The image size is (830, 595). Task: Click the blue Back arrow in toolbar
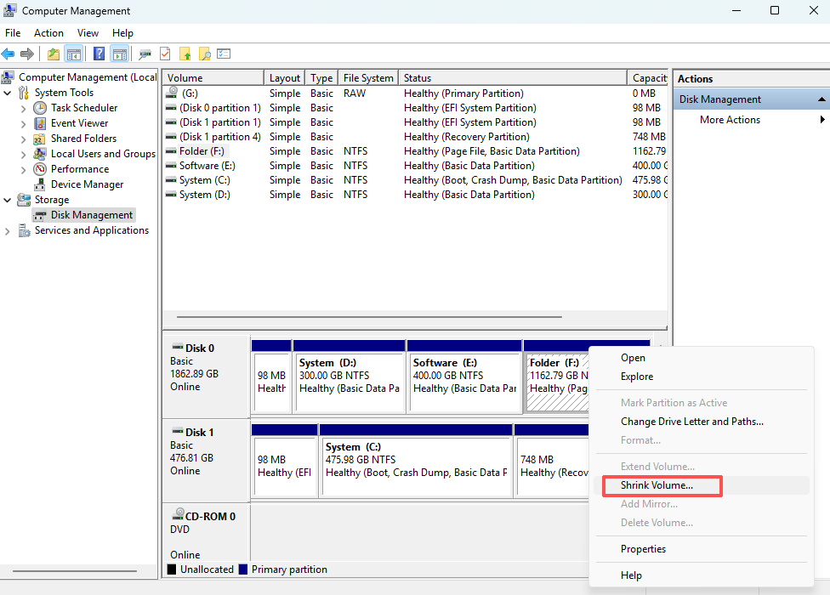(x=9, y=54)
